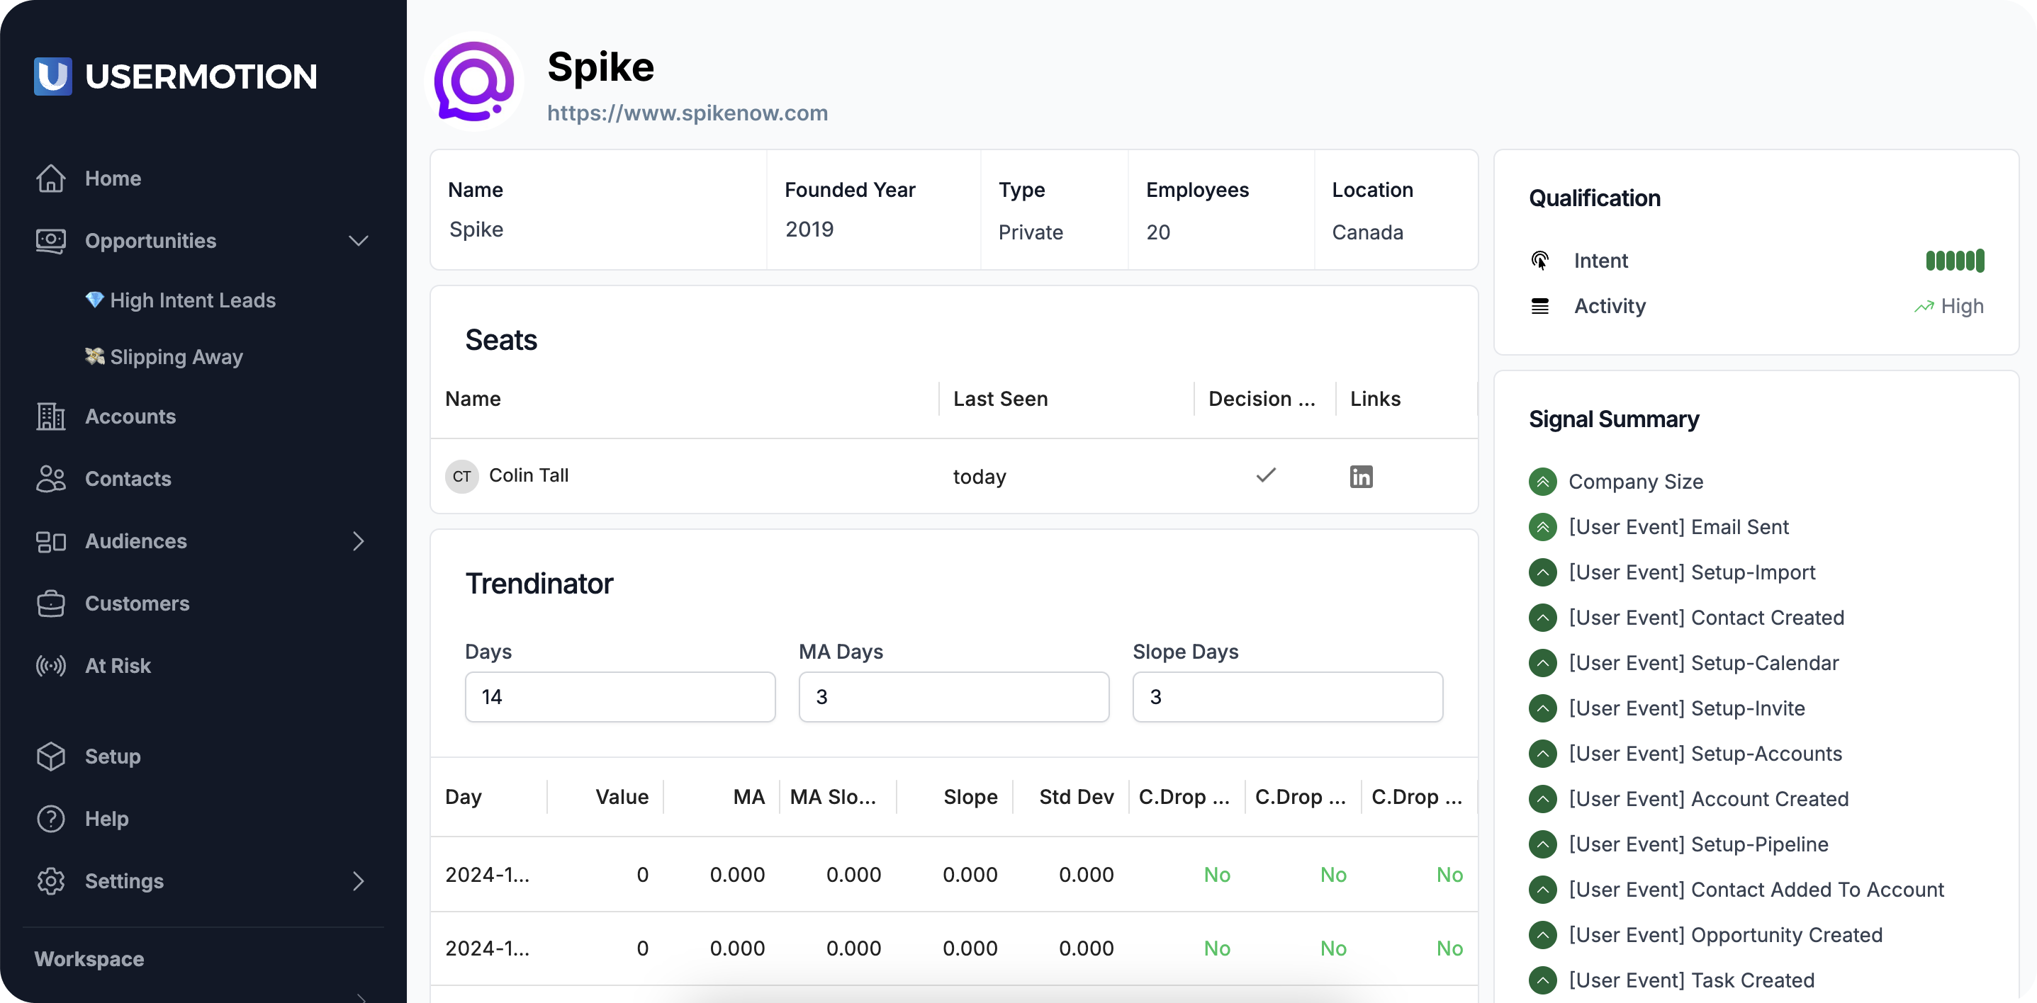Image resolution: width=2037 pixels, height=1003 pixels.
Task: Focus the Days input field
Action: click(620, 697)
